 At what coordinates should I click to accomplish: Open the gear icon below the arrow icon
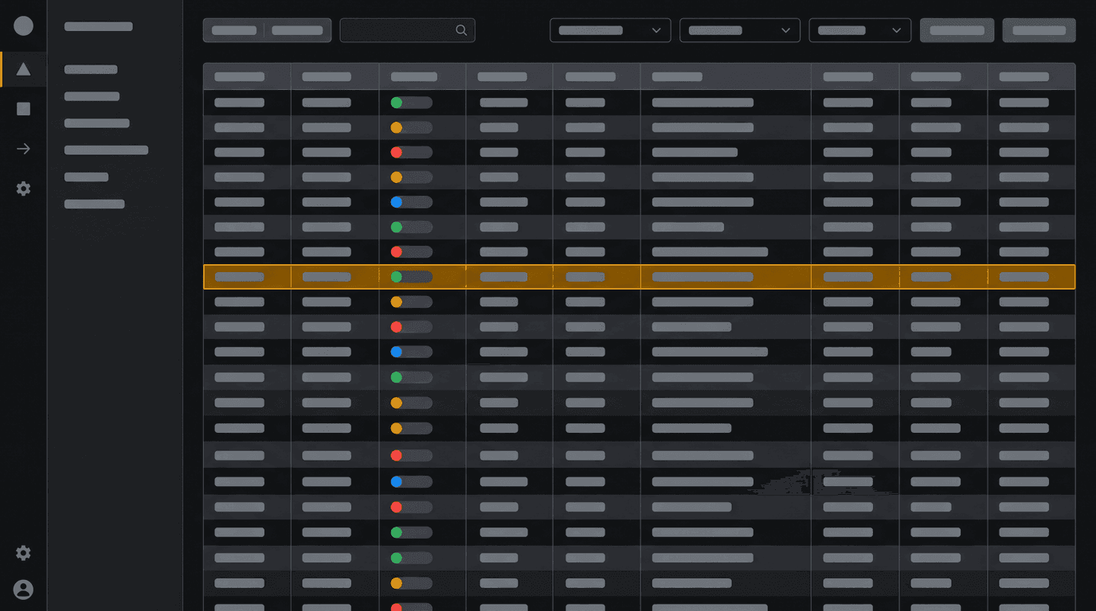coord(23,189)
